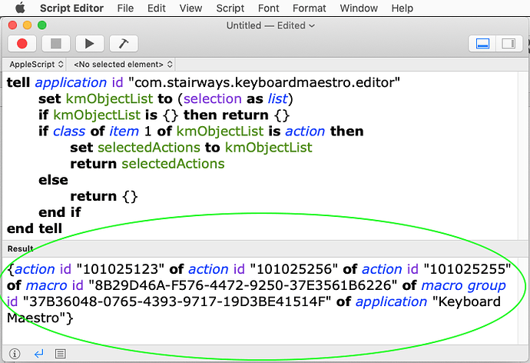Compile the script with the hammer icon
The image size is (530, 363).
coord(124,44)
